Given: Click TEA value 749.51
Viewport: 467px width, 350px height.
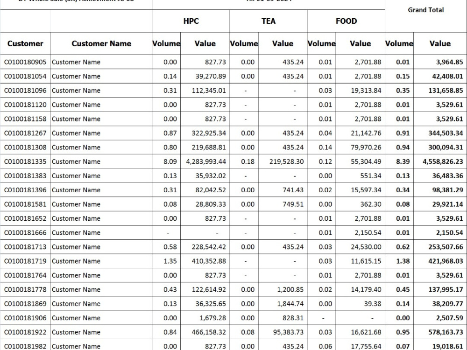Looking at the screenshot, I should click(293, 204).
